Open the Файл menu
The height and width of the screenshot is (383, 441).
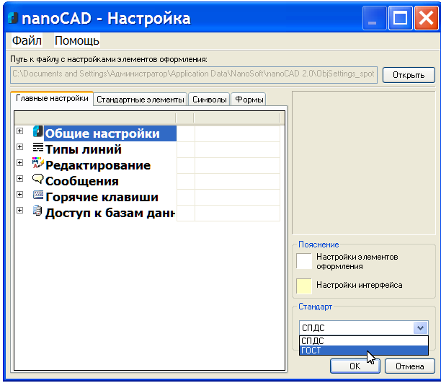point(27,40)
